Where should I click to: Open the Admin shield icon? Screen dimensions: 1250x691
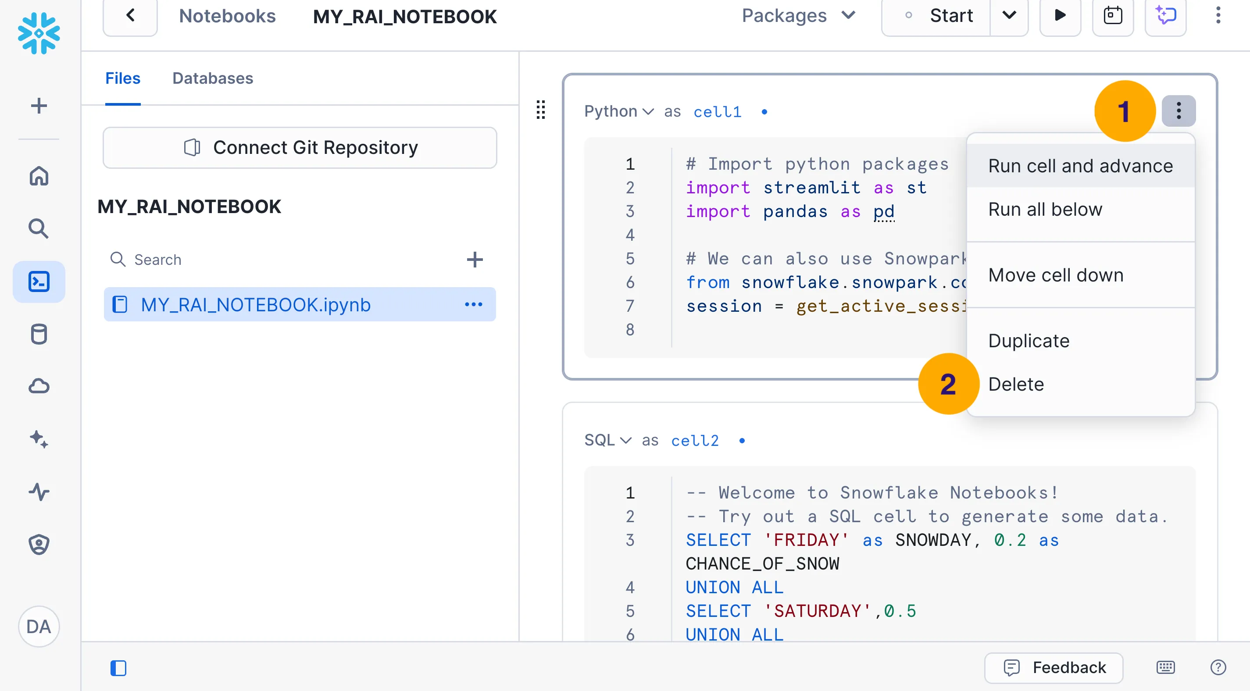[x=39, y=544]
